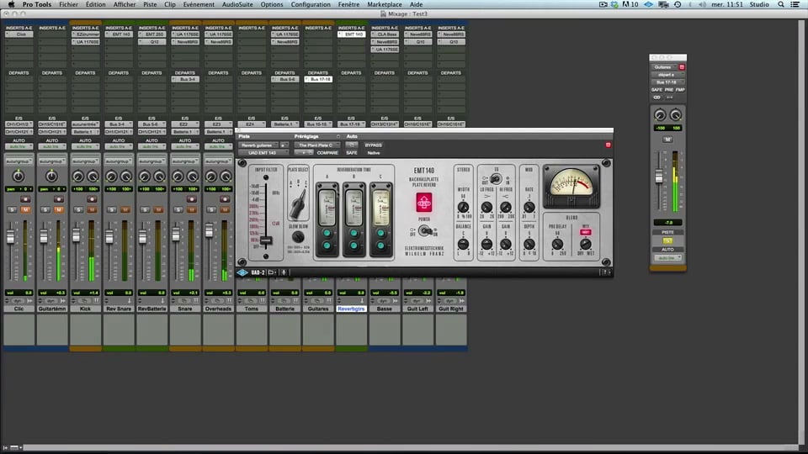
Task: Click the Stereo Width knob
Action: [x=463, y=208]
